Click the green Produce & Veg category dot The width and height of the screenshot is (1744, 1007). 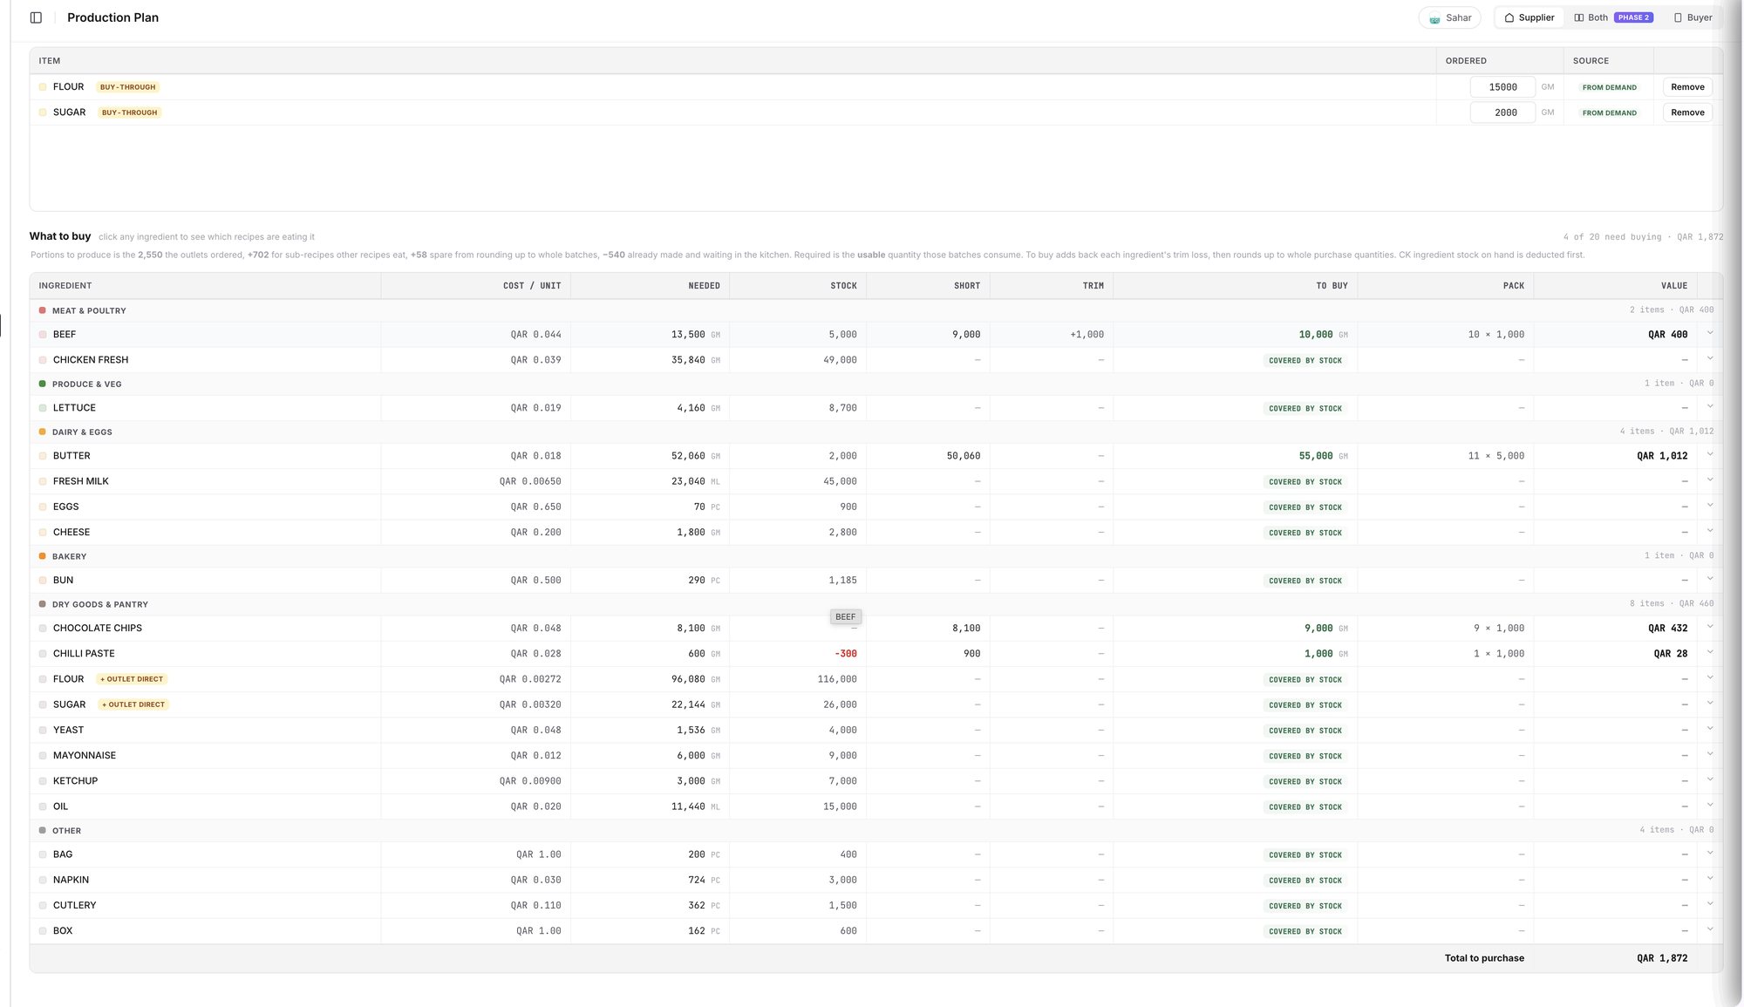point(42,384)
